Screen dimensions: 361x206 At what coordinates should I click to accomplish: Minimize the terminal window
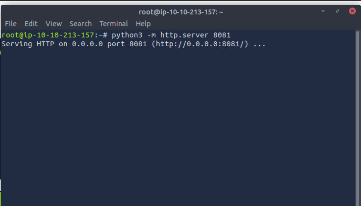point(323,11)
